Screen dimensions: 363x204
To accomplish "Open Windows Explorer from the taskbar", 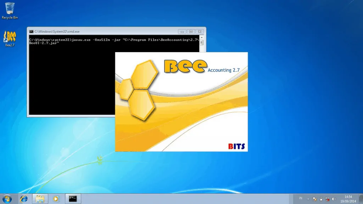I will 40,199.
